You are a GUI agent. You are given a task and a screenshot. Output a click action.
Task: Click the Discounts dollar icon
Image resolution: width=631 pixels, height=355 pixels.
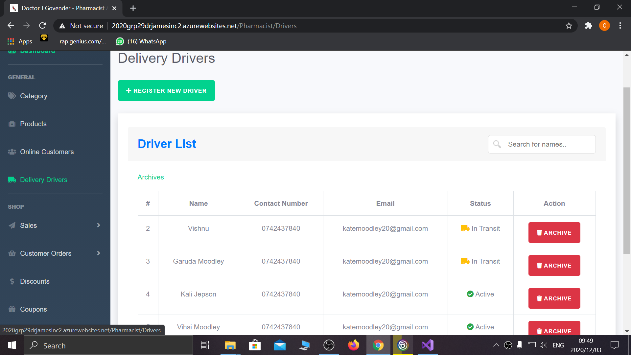pyautogui.click(x=12, y=281)
